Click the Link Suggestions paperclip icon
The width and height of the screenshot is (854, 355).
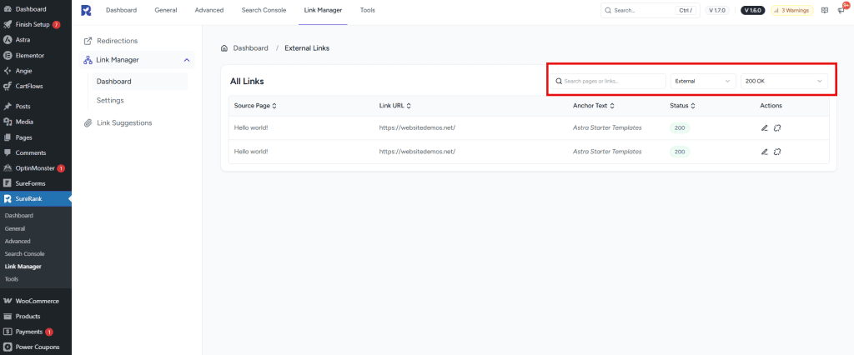(x=88, y=123)
